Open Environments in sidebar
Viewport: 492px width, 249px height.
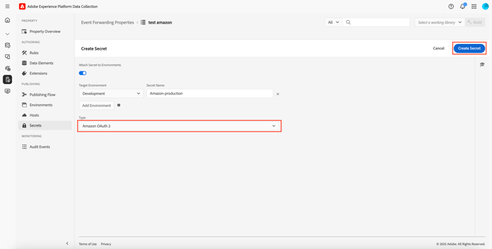(45, 105)
